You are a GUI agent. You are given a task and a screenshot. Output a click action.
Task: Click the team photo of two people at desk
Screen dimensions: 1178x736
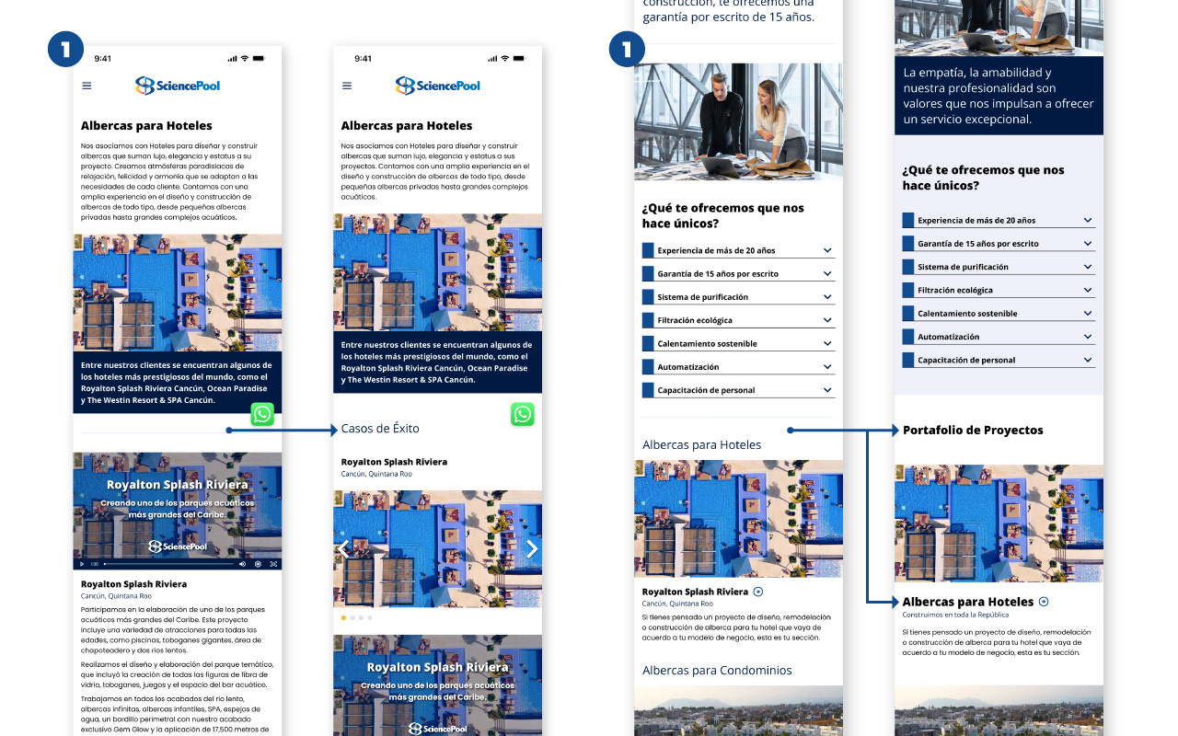click(738, 121)
